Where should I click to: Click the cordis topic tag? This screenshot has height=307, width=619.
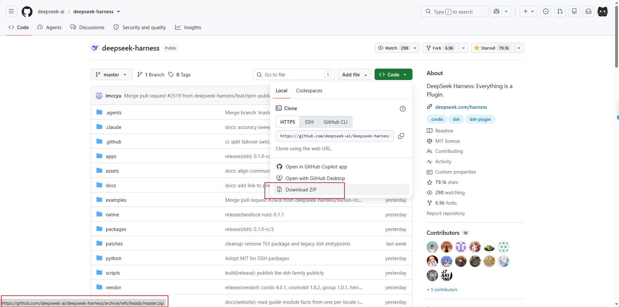point(437,119)
